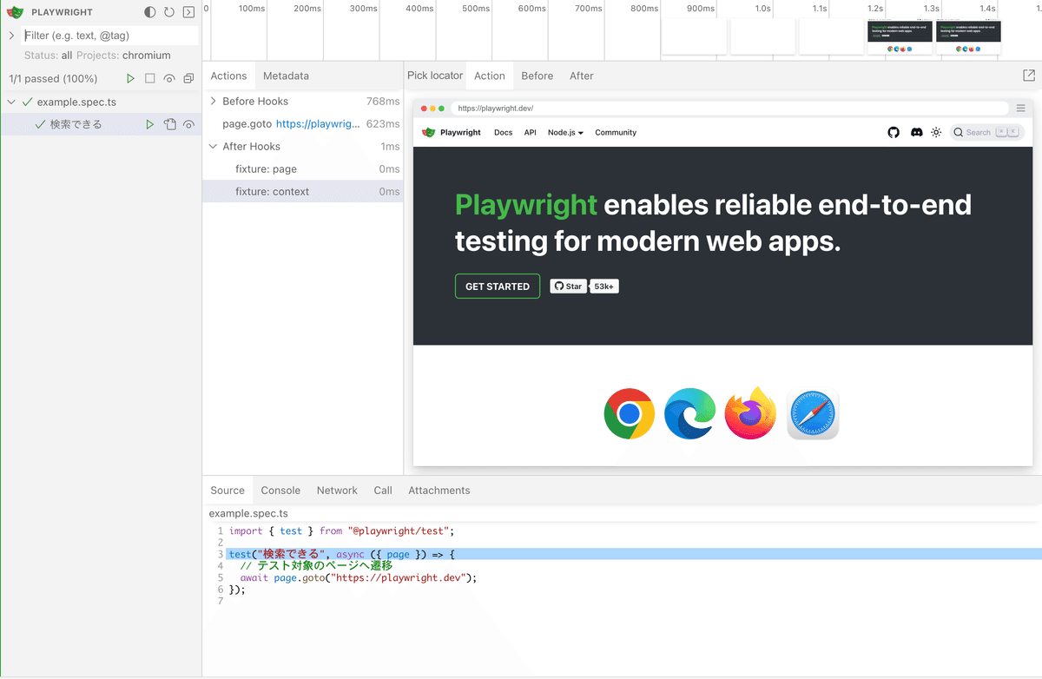Collapse the After Hooks action

pyautogui.click(x=214, y=147)
